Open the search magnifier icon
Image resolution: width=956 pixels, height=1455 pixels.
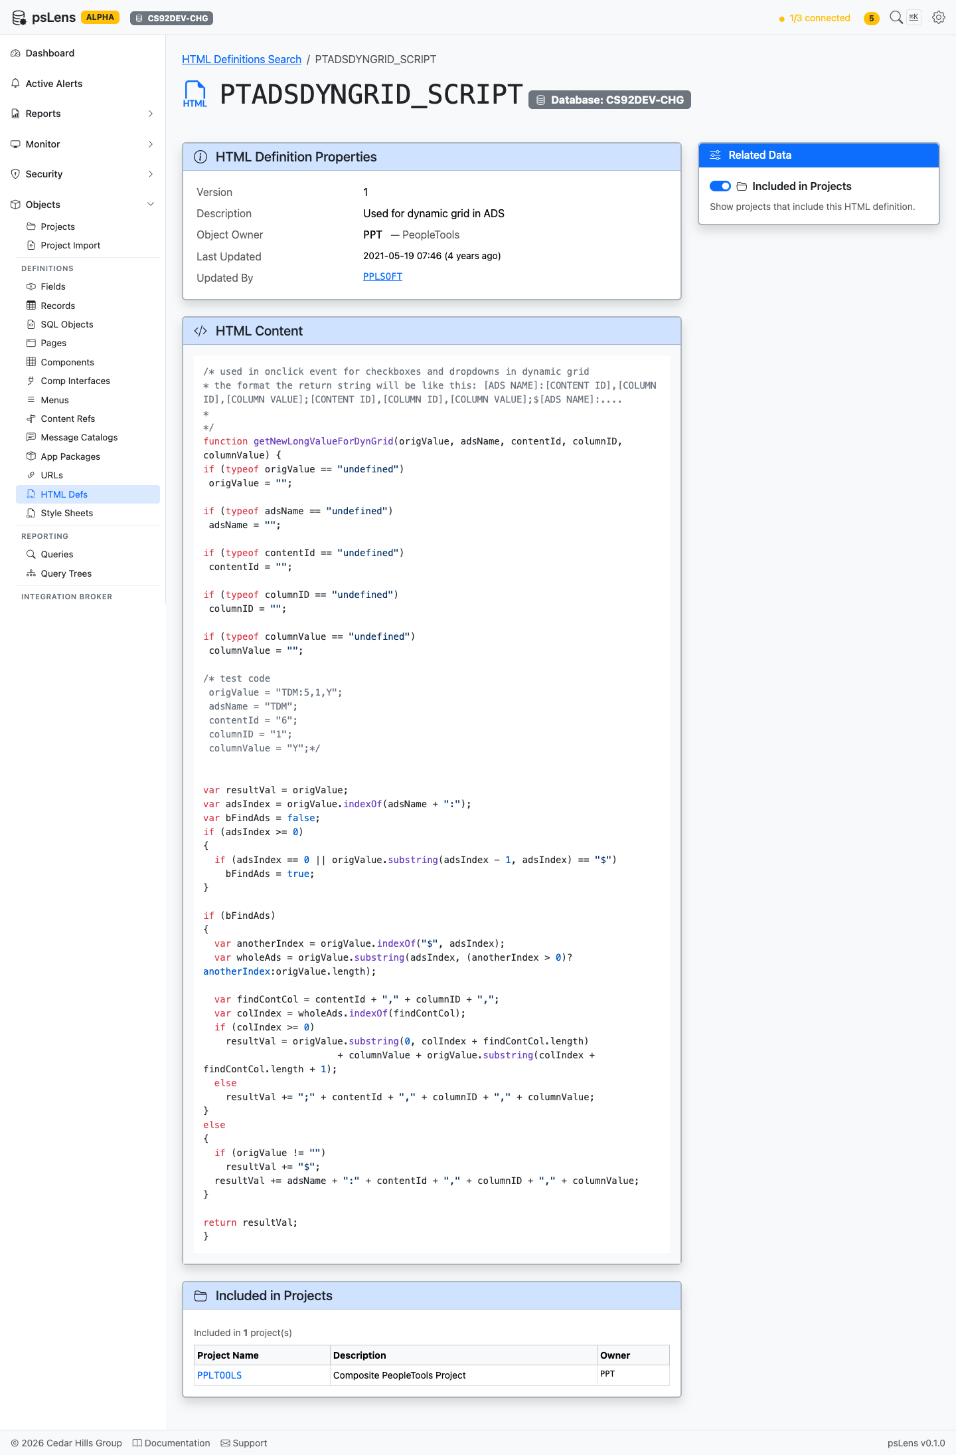(896, 17)
